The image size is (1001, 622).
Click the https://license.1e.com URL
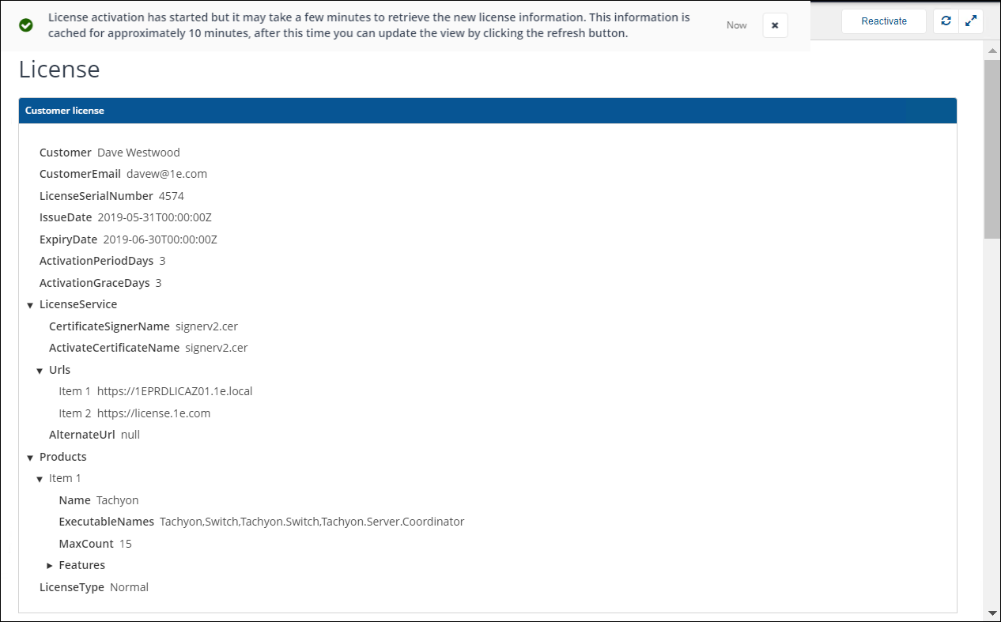tap(153, 413)
